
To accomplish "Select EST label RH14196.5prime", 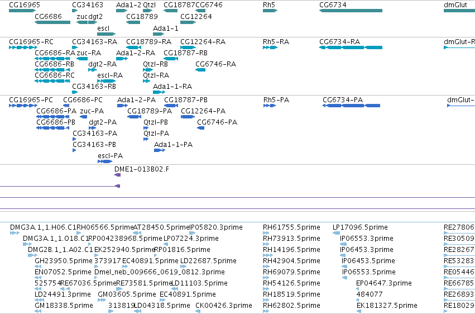I will 291,250.
